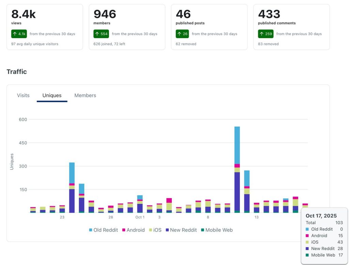
Task: Open the 8.4k views stat card
Action: pos(45,27)
